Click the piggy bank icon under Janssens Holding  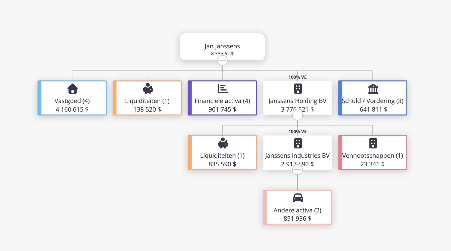[223, 144]
